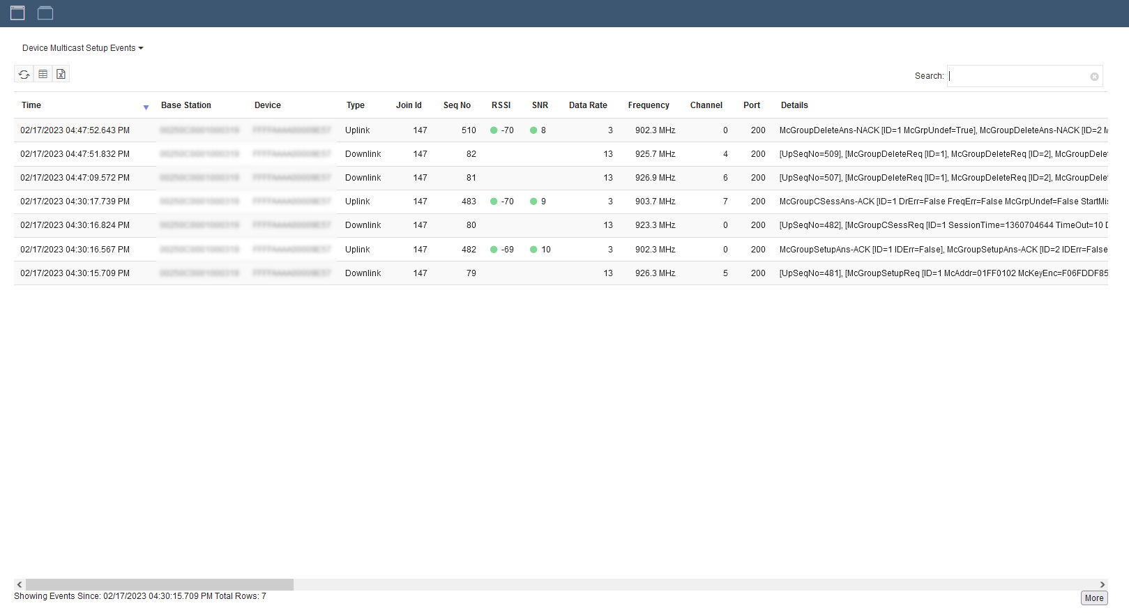
Task: Click the second window layout icon in header
Action: pos(45,13)
